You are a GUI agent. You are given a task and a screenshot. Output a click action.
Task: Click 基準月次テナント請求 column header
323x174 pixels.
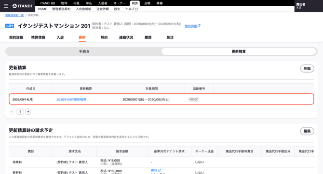pos(169,151)
